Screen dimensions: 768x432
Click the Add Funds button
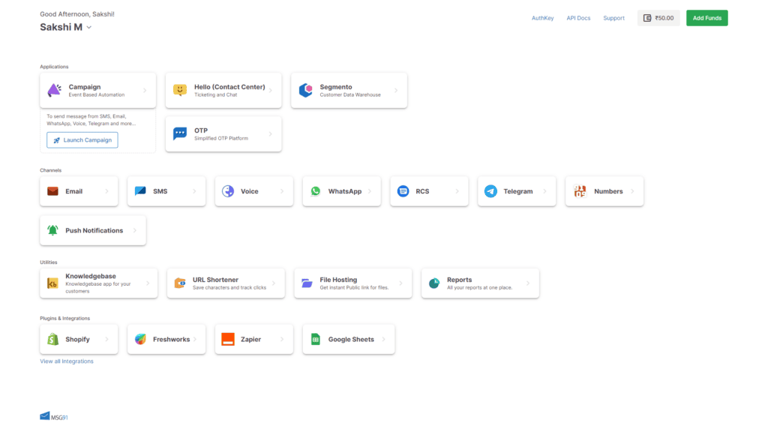click(x=706, y=18)
